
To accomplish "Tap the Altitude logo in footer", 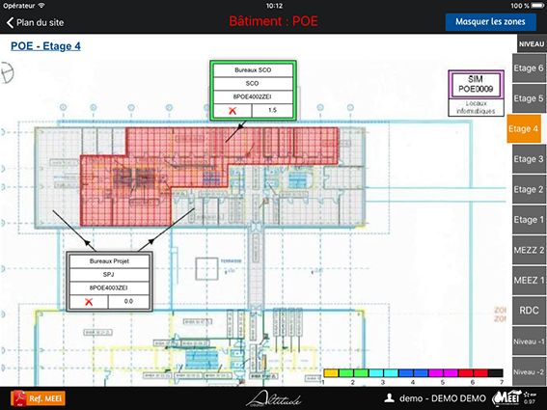I will pyautogui.click(x=274, y=398).
